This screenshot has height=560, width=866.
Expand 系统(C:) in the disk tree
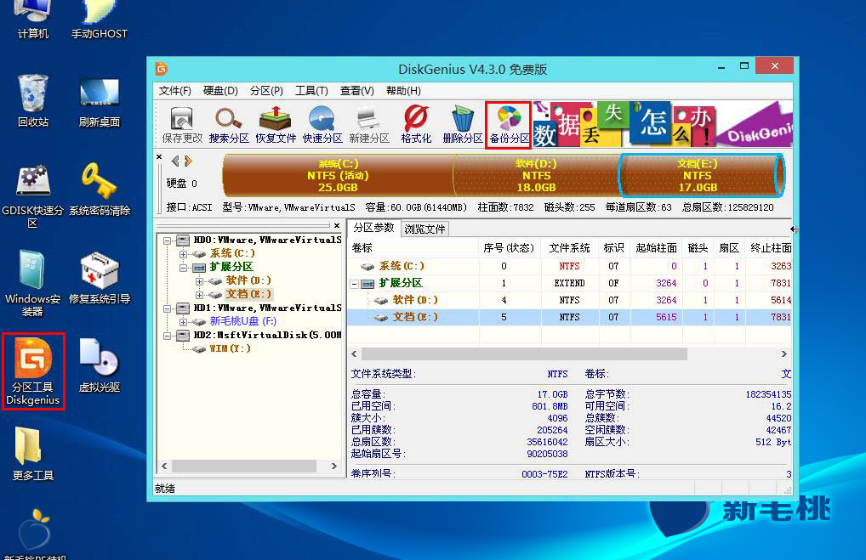(x=184, y=254)
